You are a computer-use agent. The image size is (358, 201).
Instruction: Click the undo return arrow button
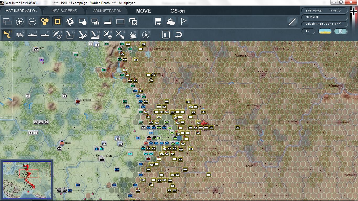pyautogui.click(x=178, y=35)
